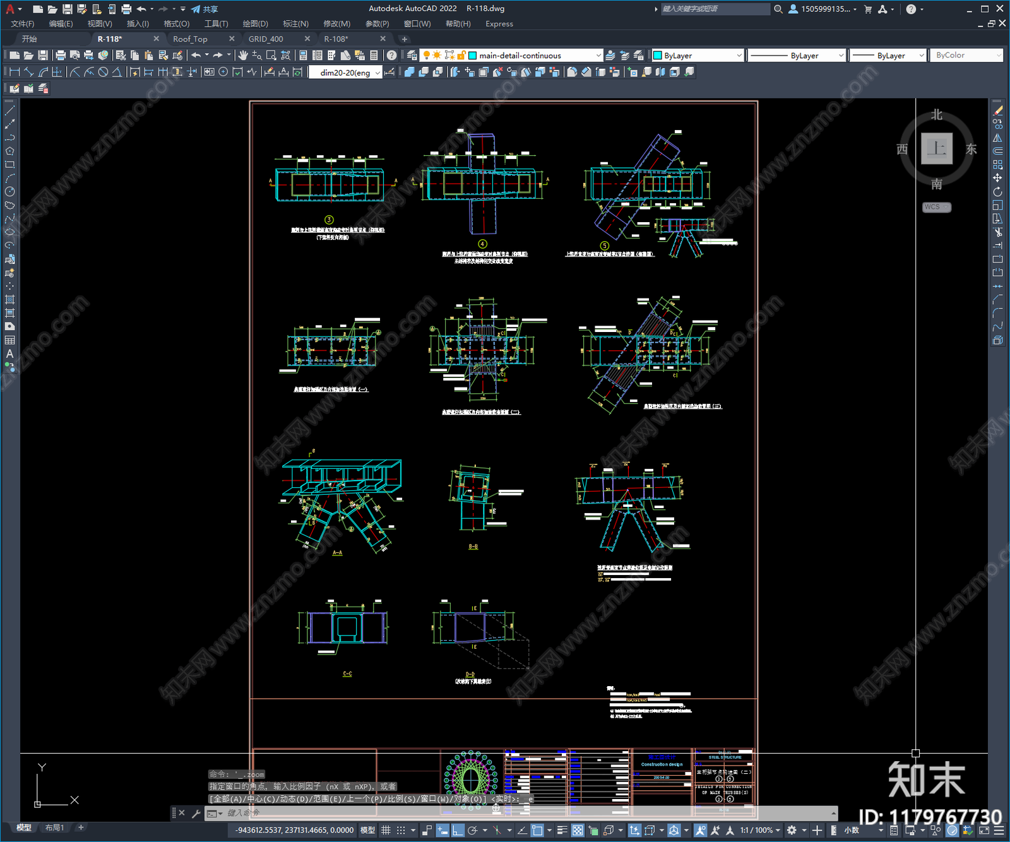Viewport: 1010px width, 842px height.
Task: Toggle clean screen in status bar
Action: coord(984,830)
